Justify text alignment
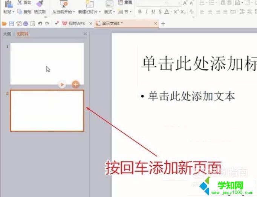257x197 pixels. coord(225,12)
